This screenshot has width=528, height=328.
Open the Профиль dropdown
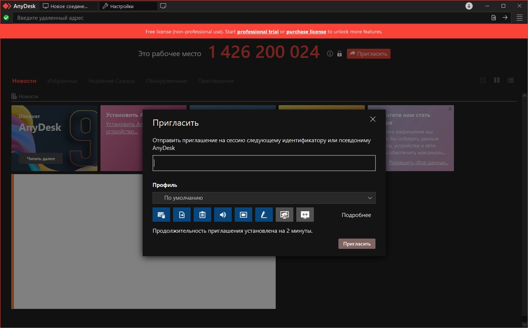pyautogui.click(x=264, y=198)
